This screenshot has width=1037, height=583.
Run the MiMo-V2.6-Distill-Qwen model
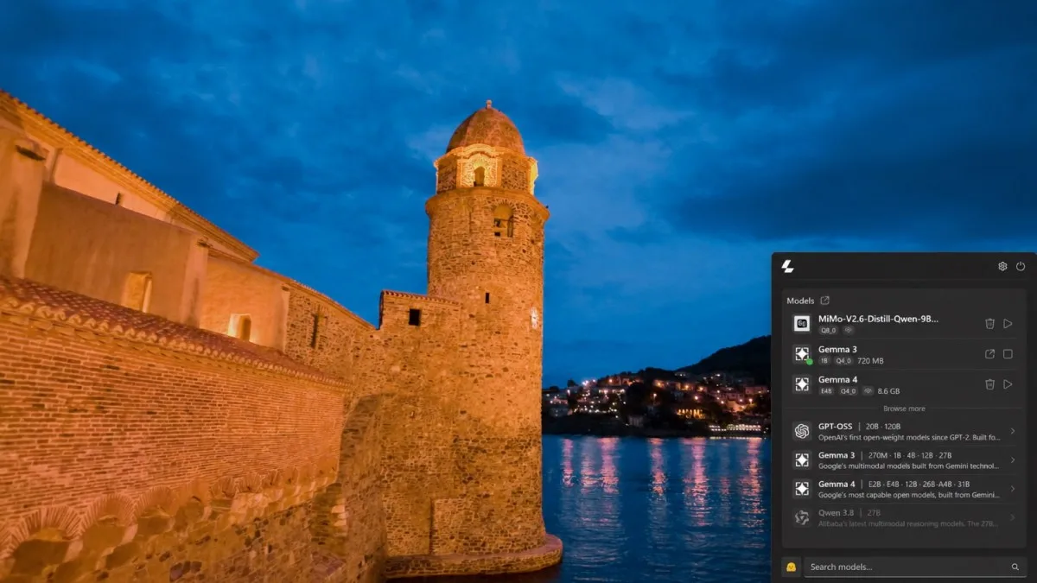pos(1008,323)
